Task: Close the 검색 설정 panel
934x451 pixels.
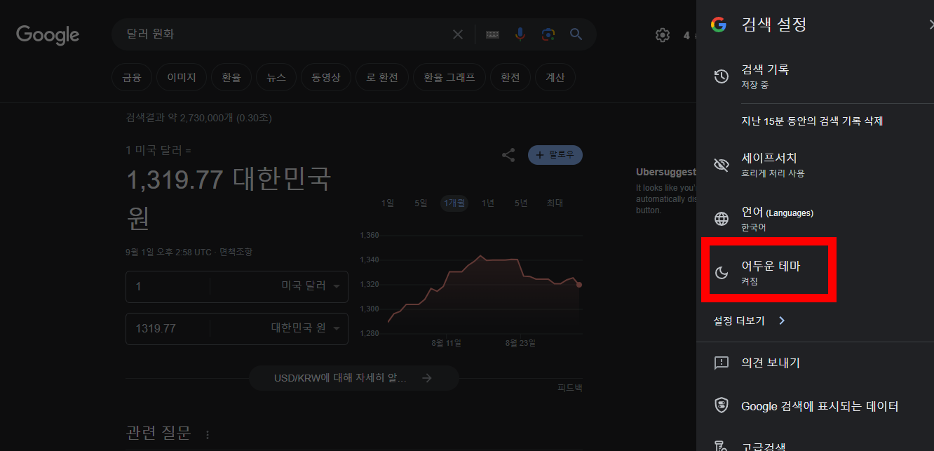Action: click(x=930, y=25)
